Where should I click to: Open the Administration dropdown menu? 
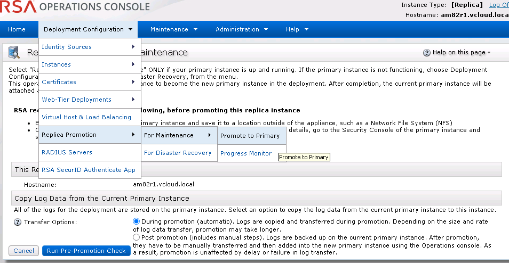[x=242, y=29]
